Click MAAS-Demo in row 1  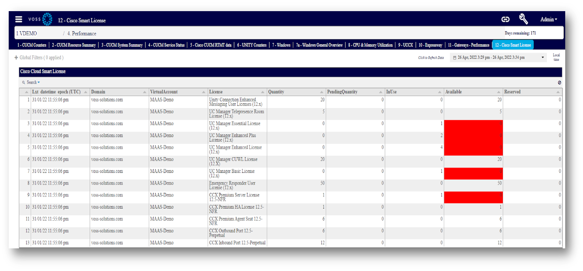pos(162,100)
